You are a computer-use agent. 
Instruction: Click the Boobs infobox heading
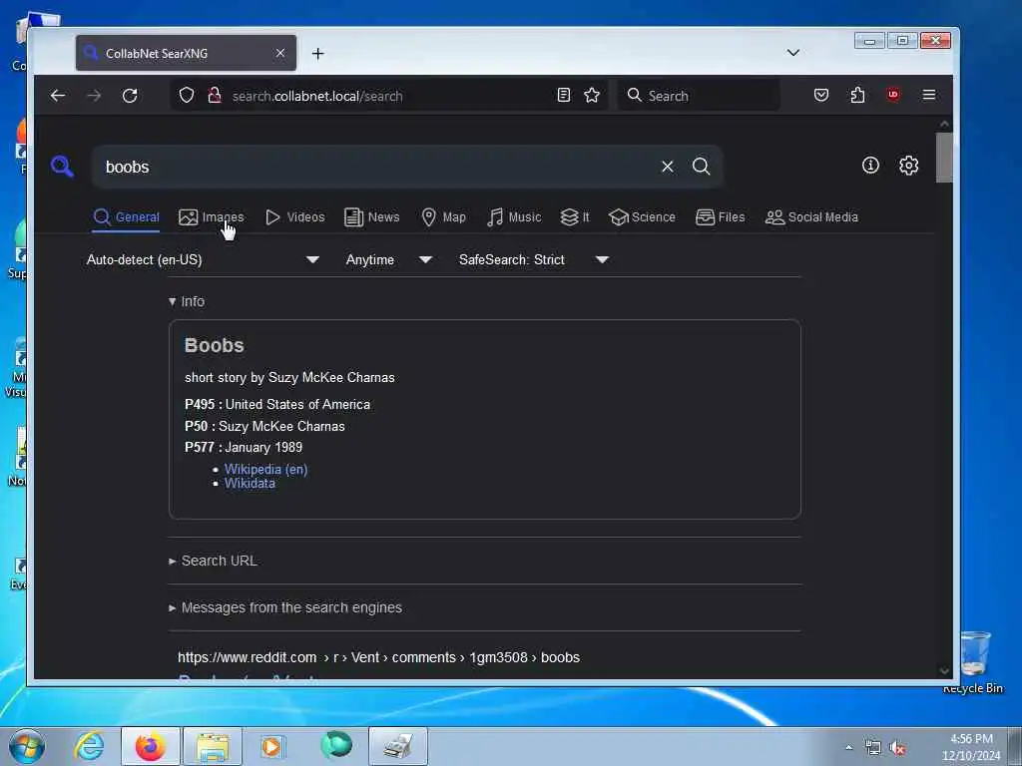click(214, 345)
